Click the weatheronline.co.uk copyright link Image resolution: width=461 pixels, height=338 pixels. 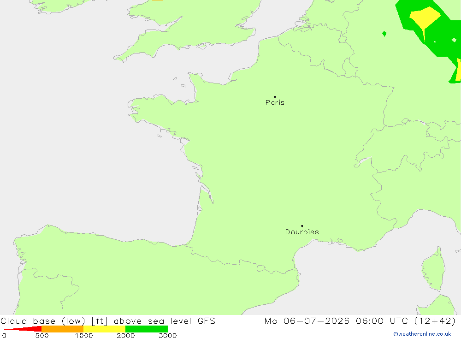pos(422,334)
